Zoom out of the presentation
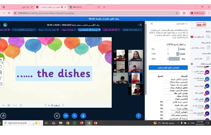The image size is (211, 135). (21, 105)
